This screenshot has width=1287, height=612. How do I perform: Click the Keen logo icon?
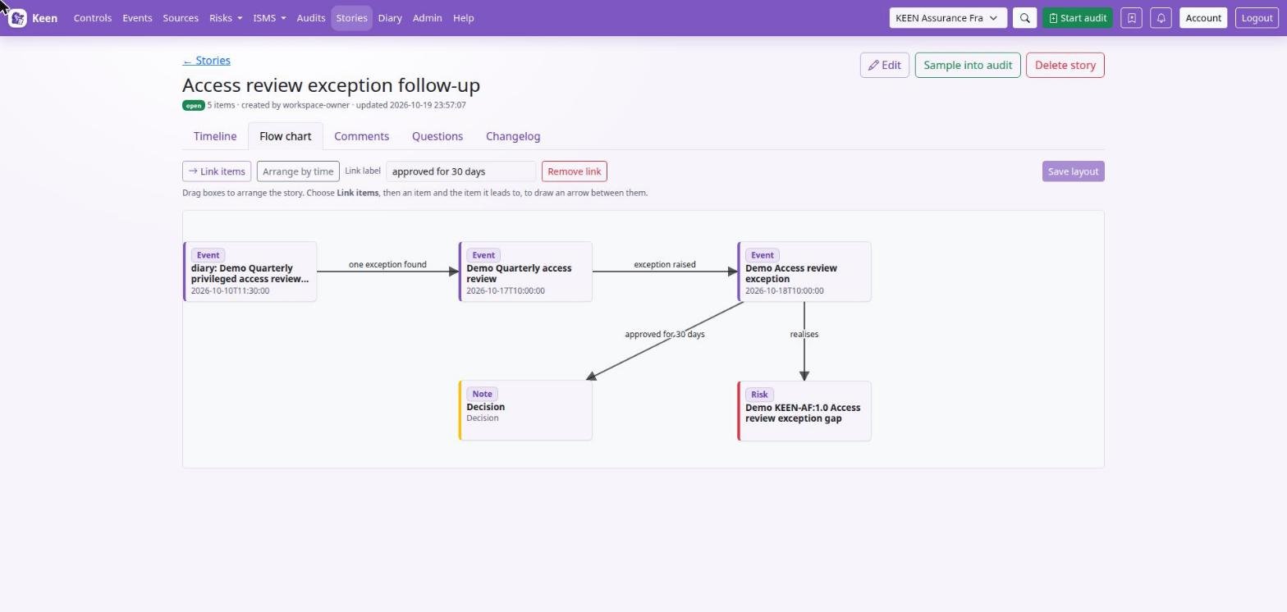click(x=17, y=18)
